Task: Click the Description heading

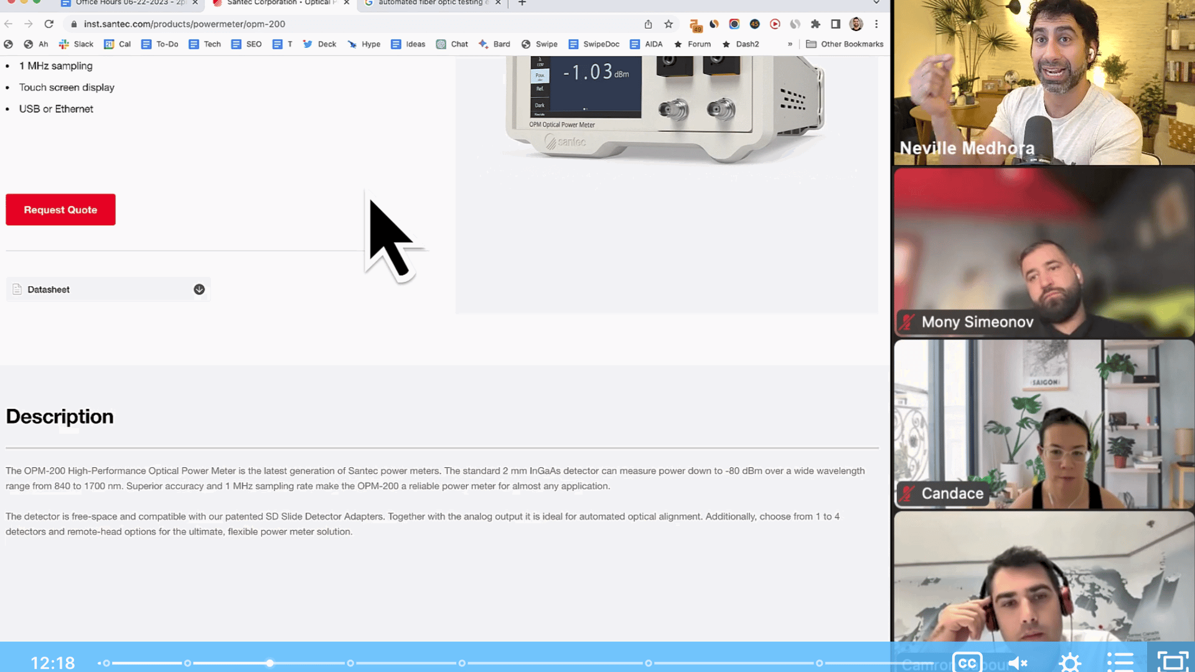Action: point(60,416)
